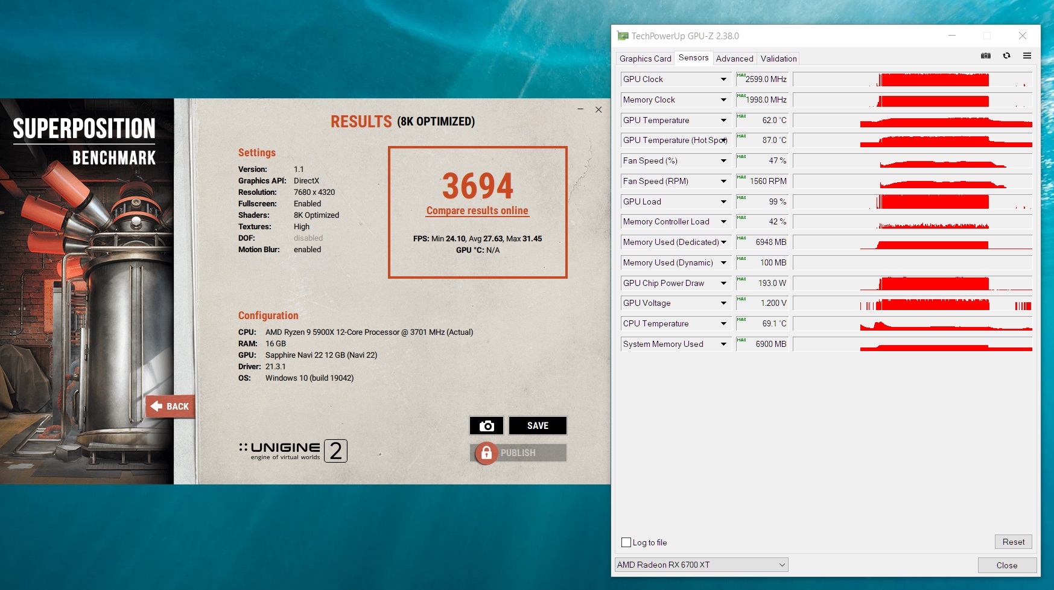
Task: Open the System Memory Used dropdown
Action: click(x=723, y=344)
